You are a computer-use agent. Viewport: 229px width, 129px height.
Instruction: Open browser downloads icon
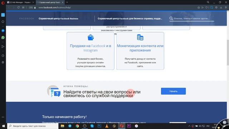[221, 8]
